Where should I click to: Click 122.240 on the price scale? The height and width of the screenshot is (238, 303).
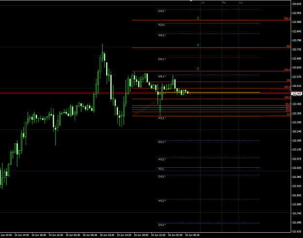pyautogui.click(x=297, y=131)
